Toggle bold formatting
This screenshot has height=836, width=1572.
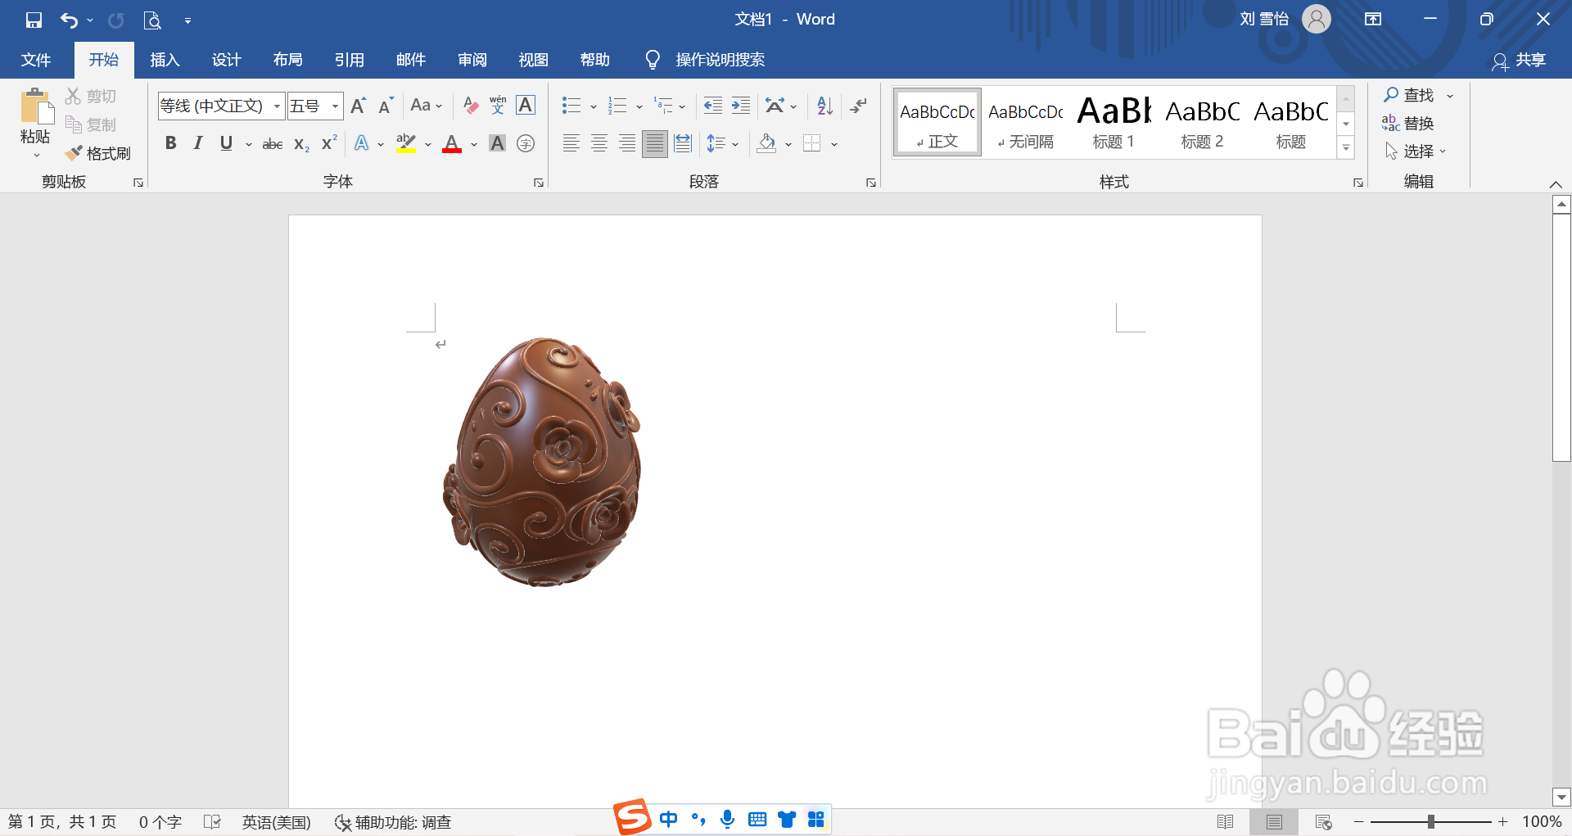pos(170,142)
